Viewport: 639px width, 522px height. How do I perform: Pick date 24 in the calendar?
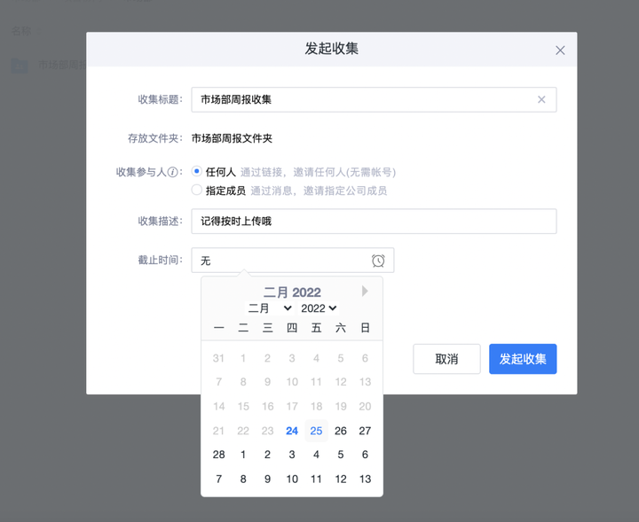292,431
